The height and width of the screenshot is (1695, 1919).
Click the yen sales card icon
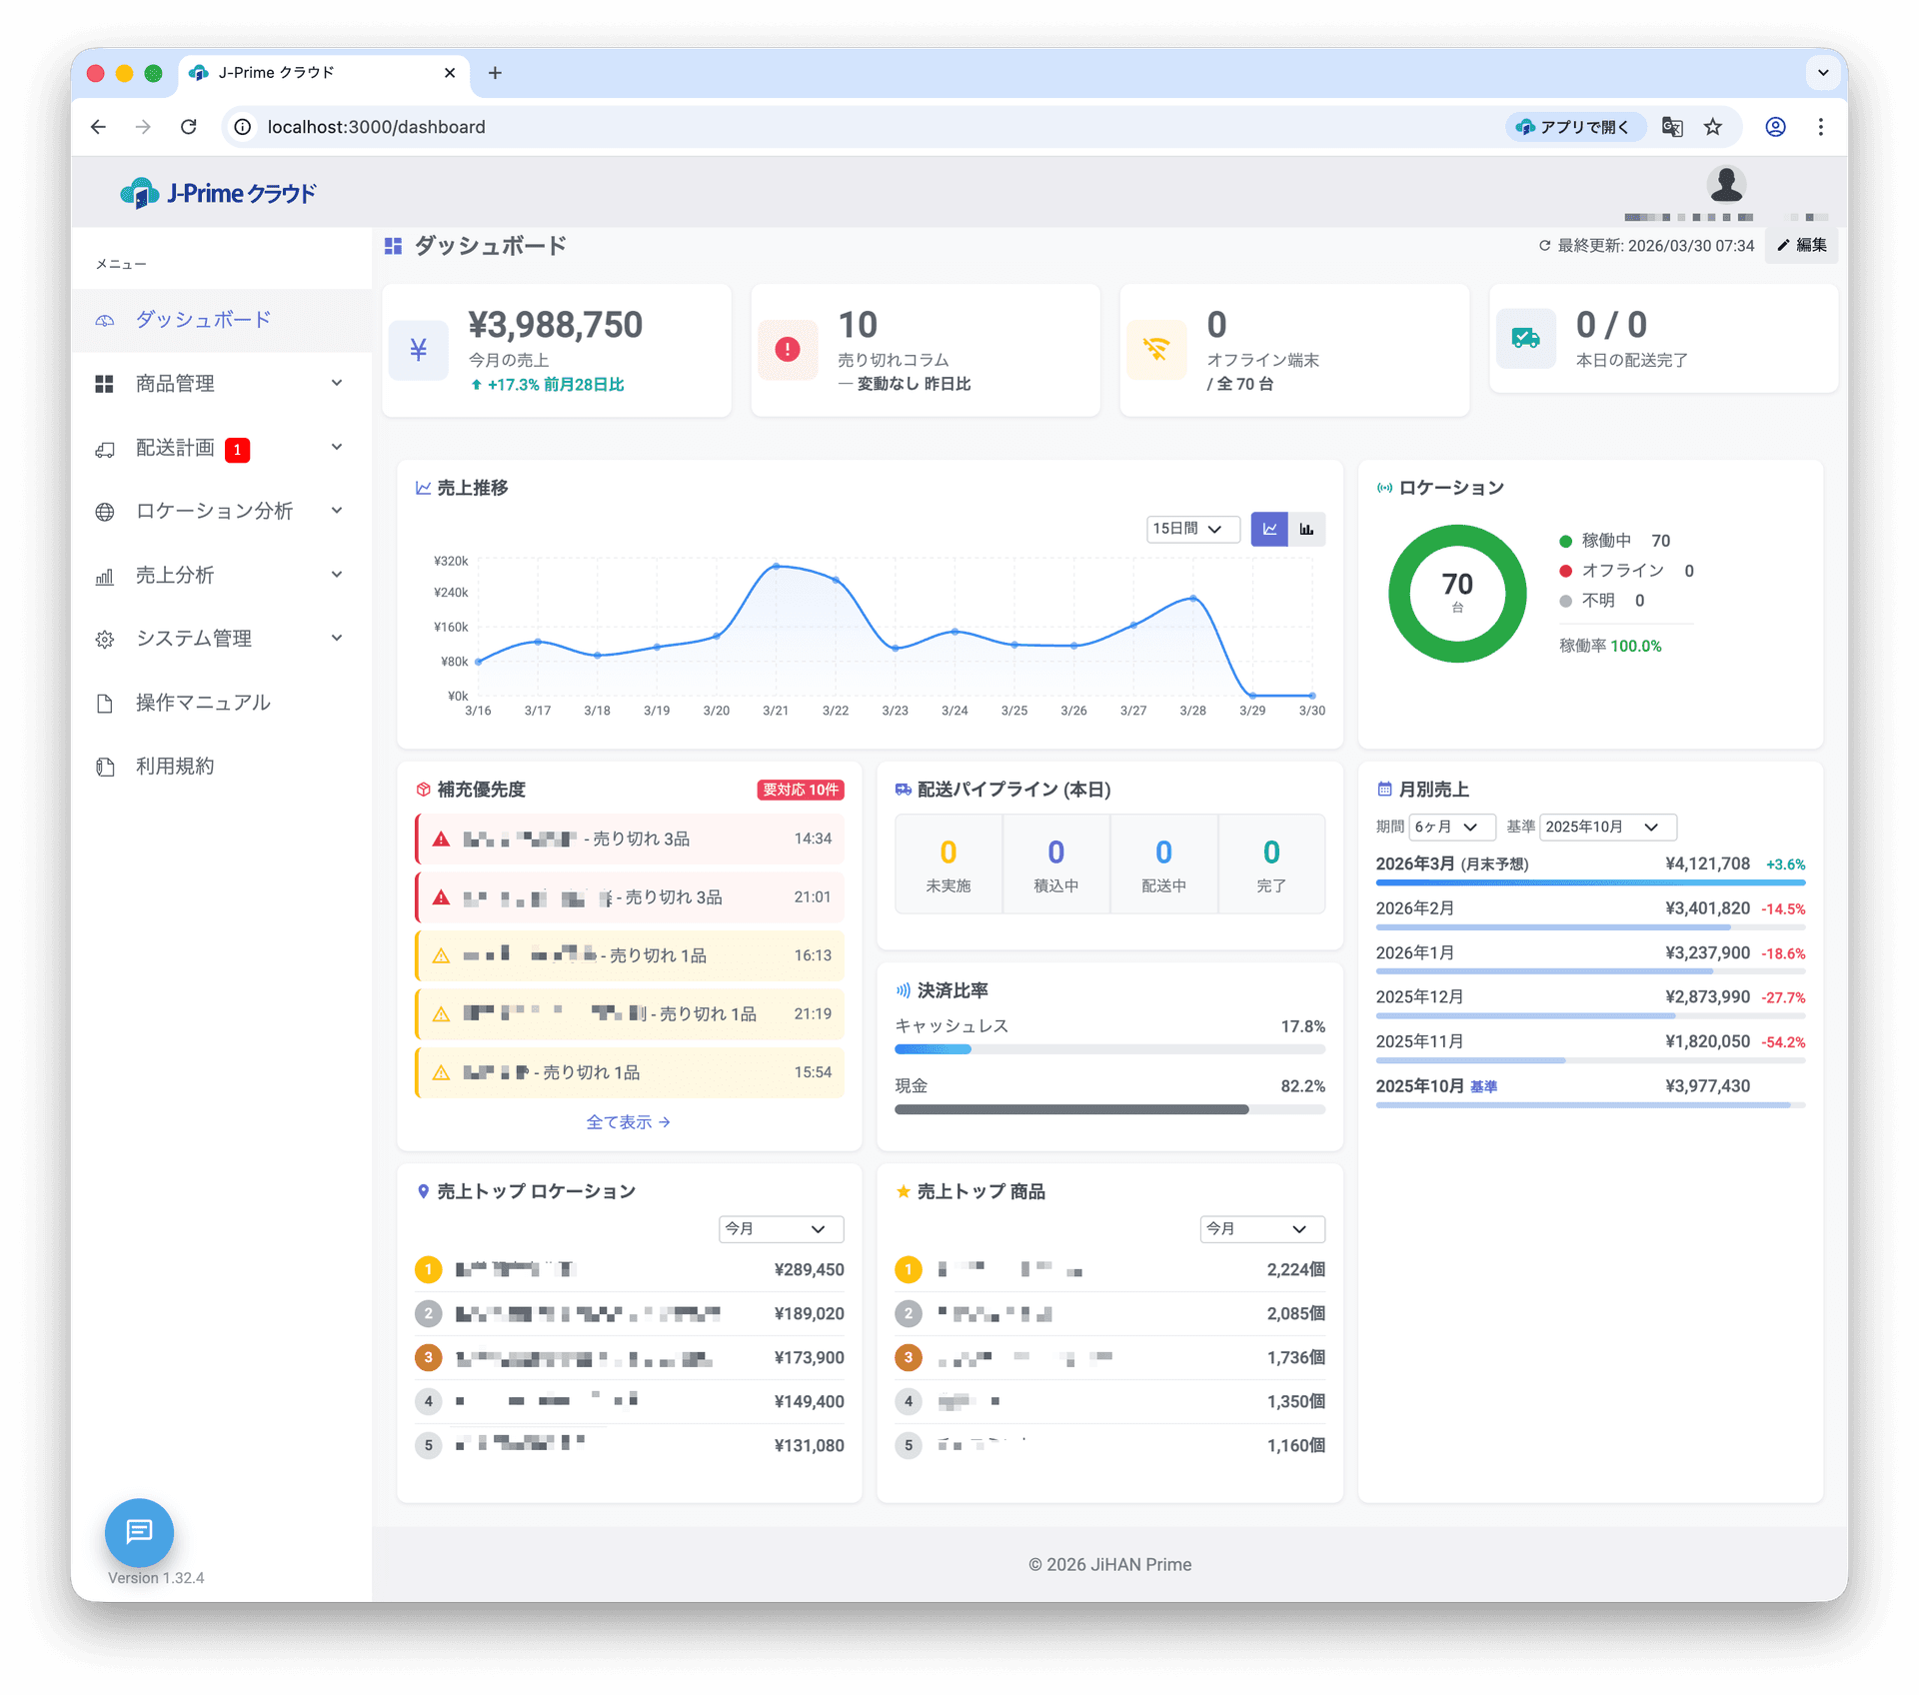418,350
